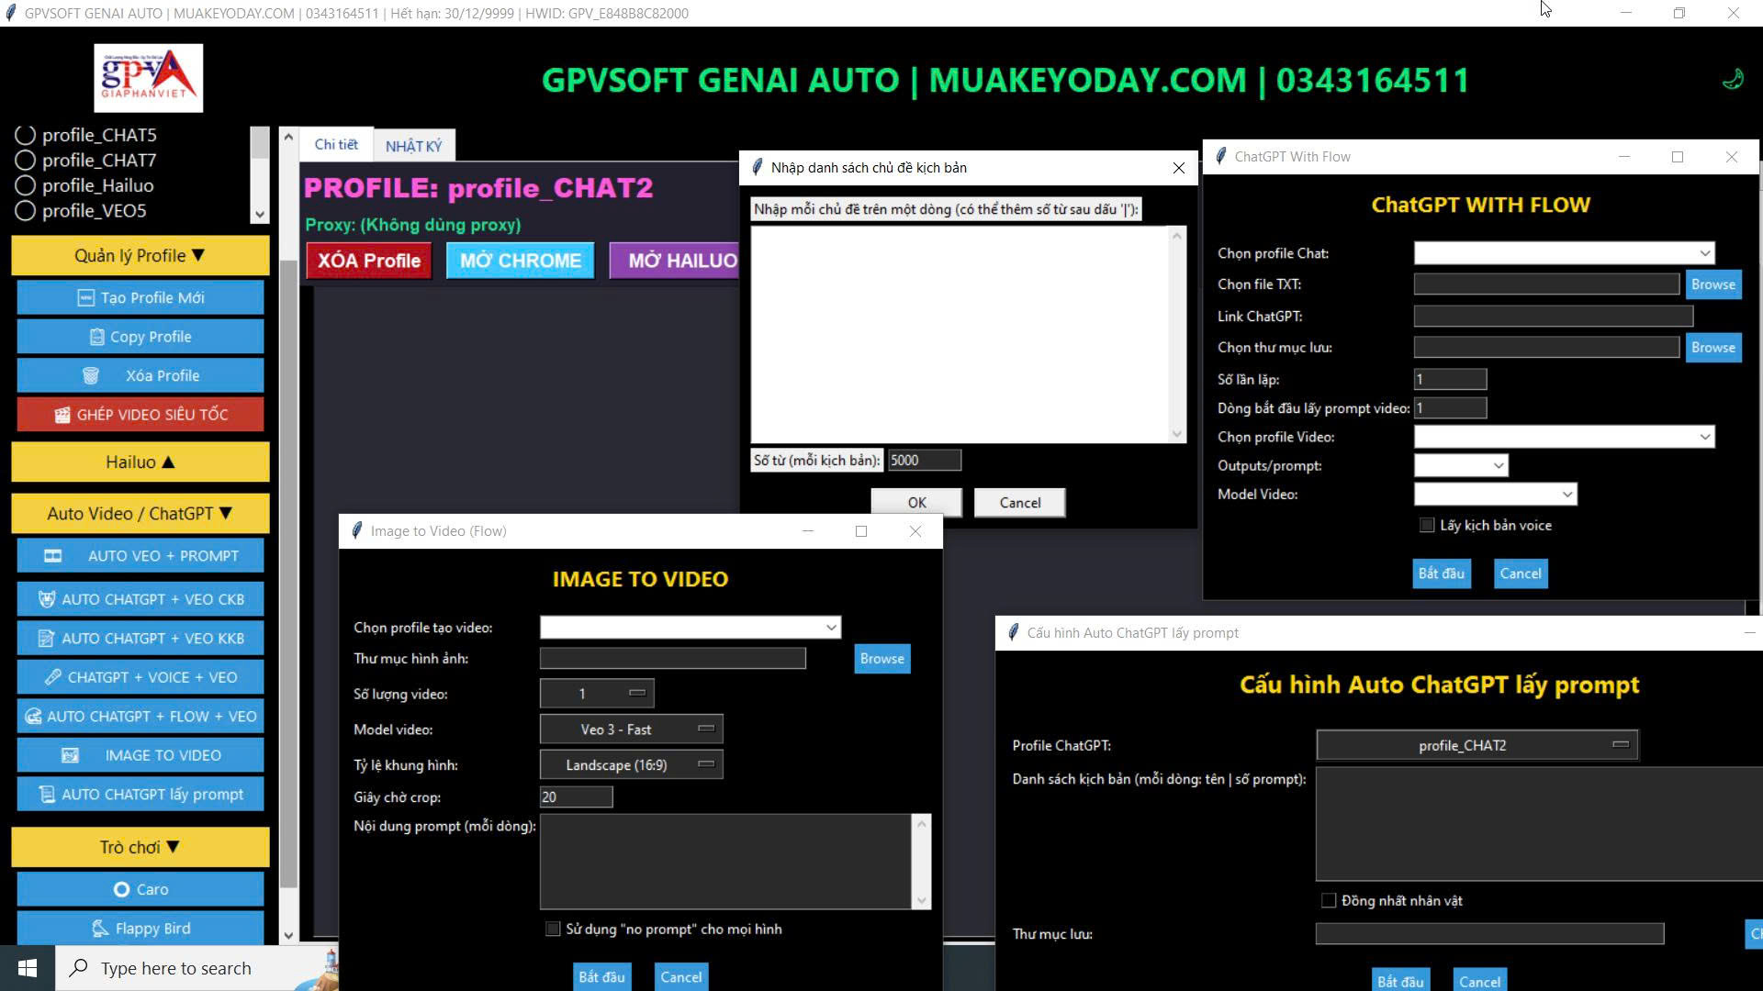Expand the Hailuo section

pyautogui.click(x=140, y=462)
